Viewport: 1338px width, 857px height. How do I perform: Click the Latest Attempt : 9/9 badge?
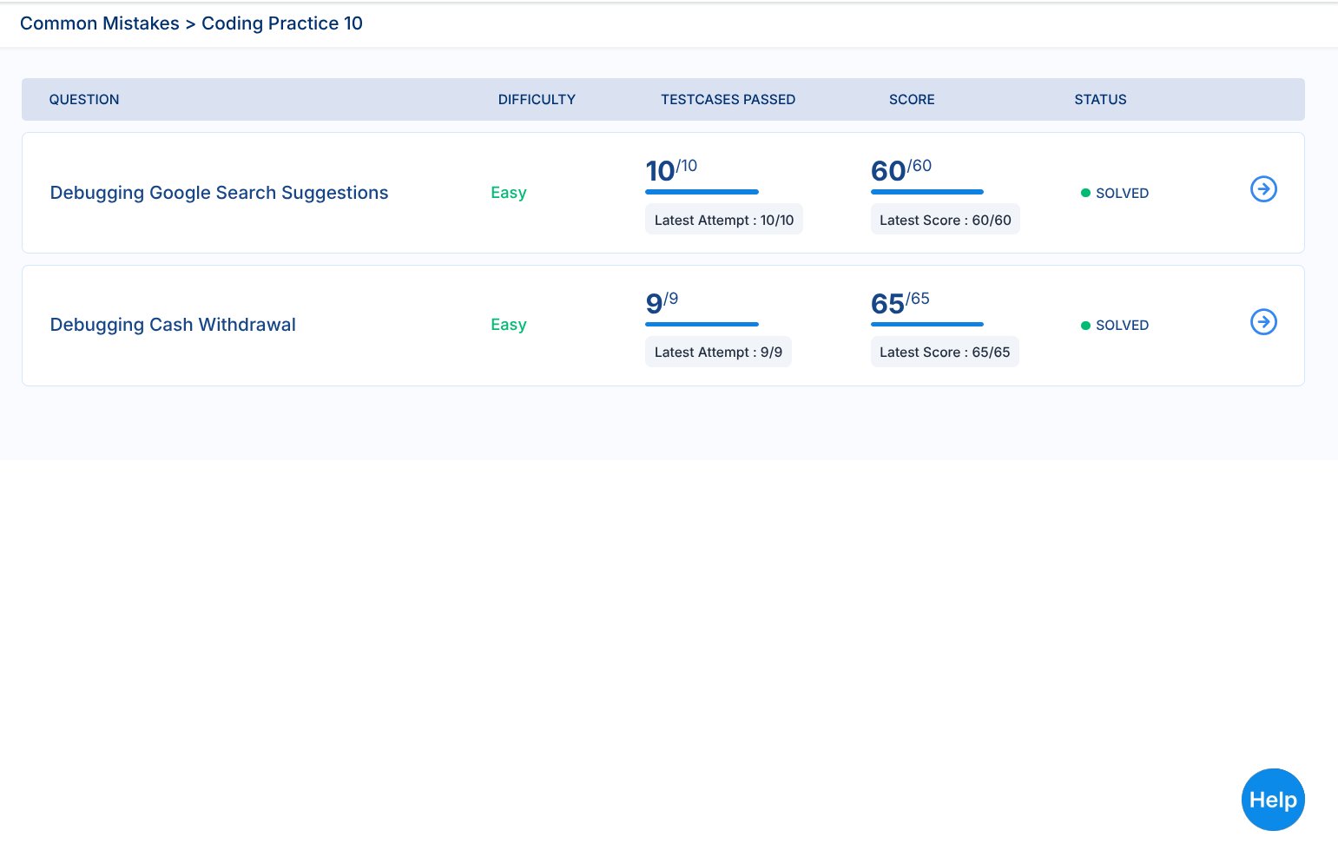718,353
